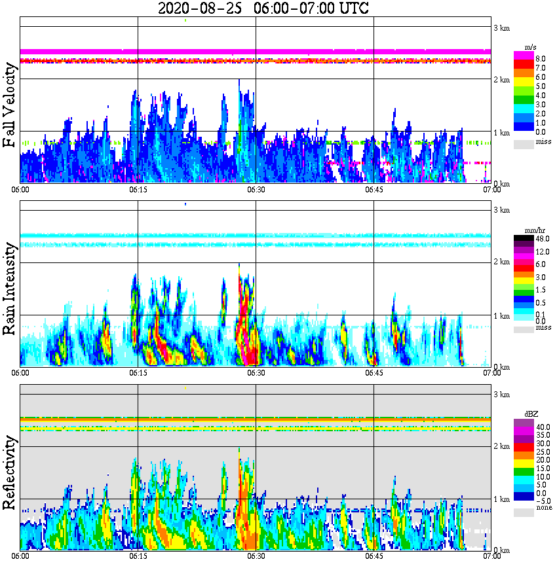Select the top purple 40.0 dBZ swatch

click(x=524, y=423)
